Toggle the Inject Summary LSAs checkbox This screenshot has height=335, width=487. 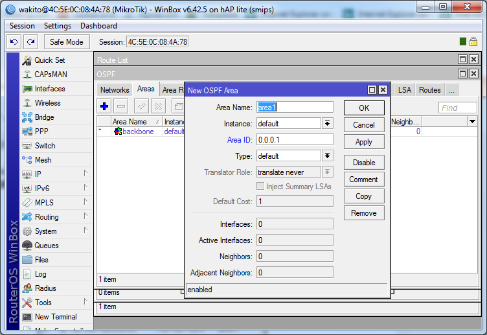coord(260,186)
